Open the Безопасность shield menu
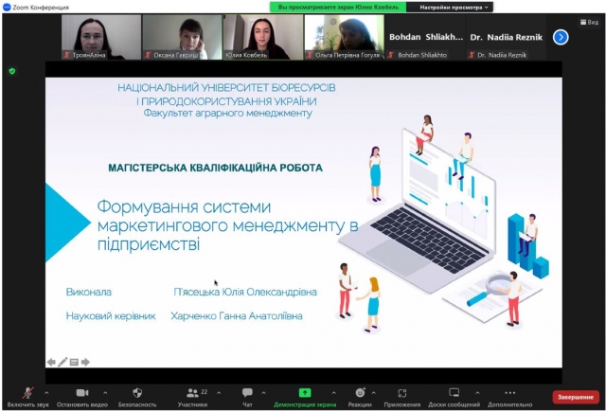Viewport: 606px width, 411px height. click(137, 398)
